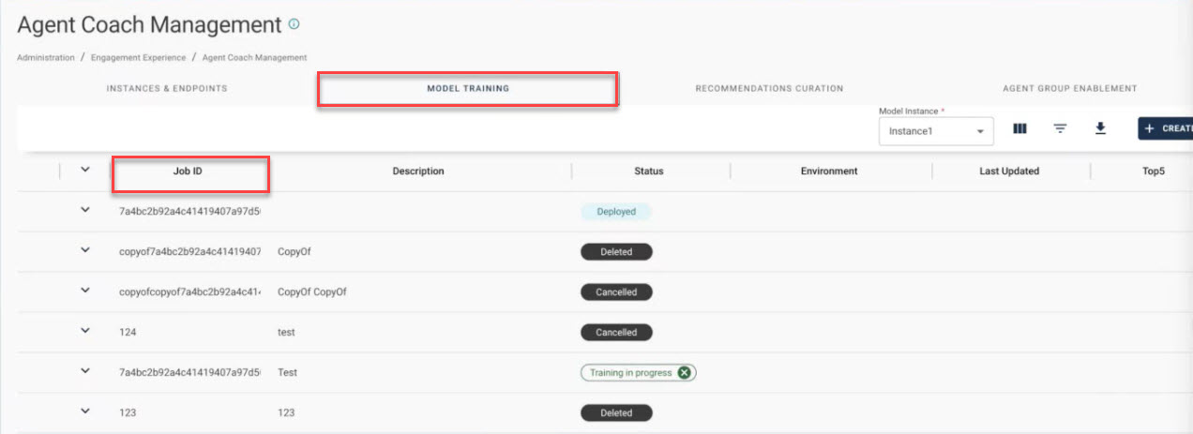The width and height of the screenshot is (1193, 434).
Task: Expand job 123 row details
Action: pos(85,412)
